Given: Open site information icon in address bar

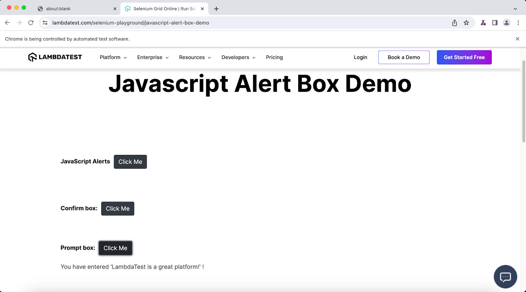Looking at the screenshot, I should click(45, 23).
